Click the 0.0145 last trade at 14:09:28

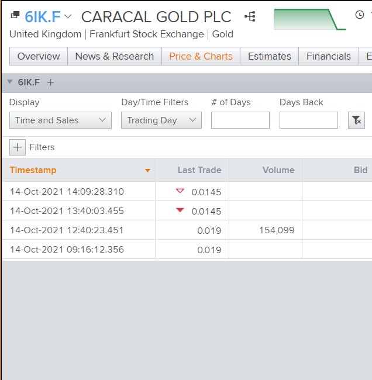pos(206,192)
